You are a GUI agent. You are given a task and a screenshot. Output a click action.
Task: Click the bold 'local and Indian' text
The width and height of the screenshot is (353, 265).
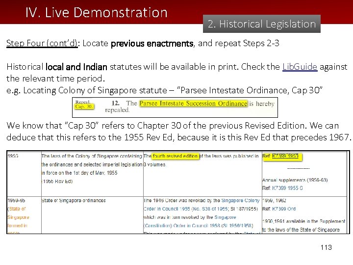pyautogui.click(x=76, y=67)
